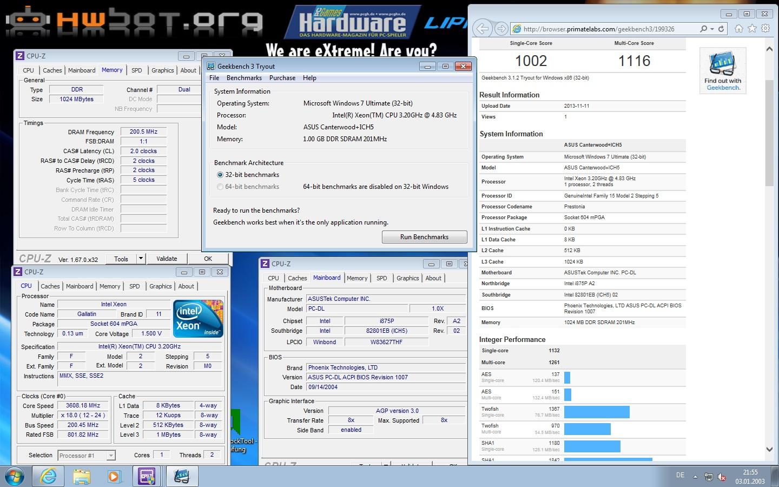Screen dimensions: 779x487
Task: Go forward in Internet Explorer
Action: click(501, 29)
